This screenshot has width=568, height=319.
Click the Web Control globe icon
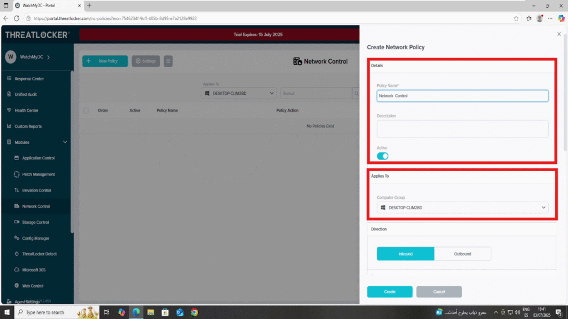click(17, 285)
